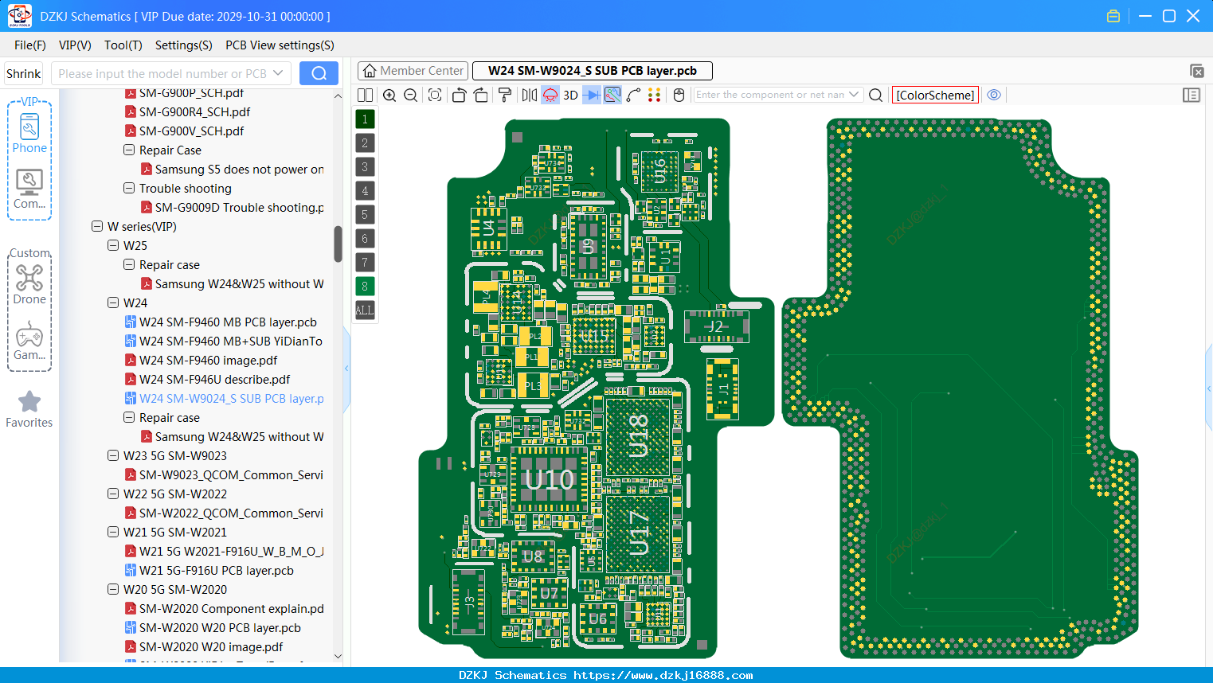Open W24 SM-F946U describe.pdf
1213x683 pixels.
(x=214, y=379)
